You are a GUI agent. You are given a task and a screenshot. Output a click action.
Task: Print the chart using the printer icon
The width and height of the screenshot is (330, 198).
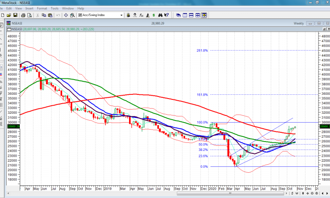(x=23, y=15)
